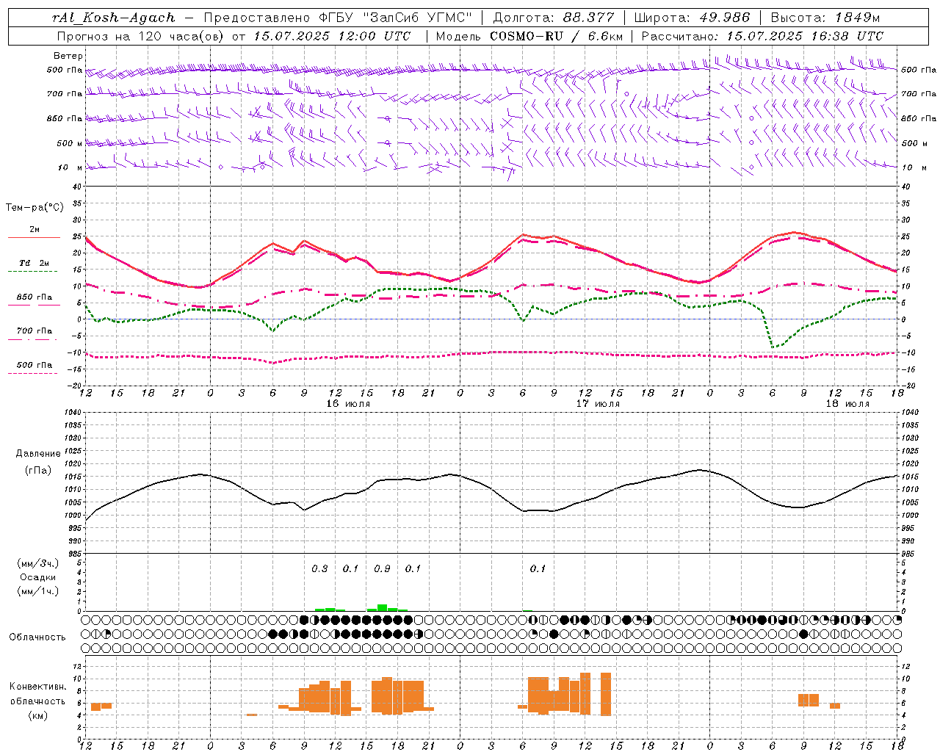
Task: Click the model name COSMO-RU / 6.6км
Action: point(557,35)
